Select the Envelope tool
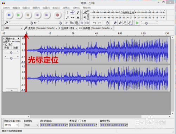 [73, 12]
